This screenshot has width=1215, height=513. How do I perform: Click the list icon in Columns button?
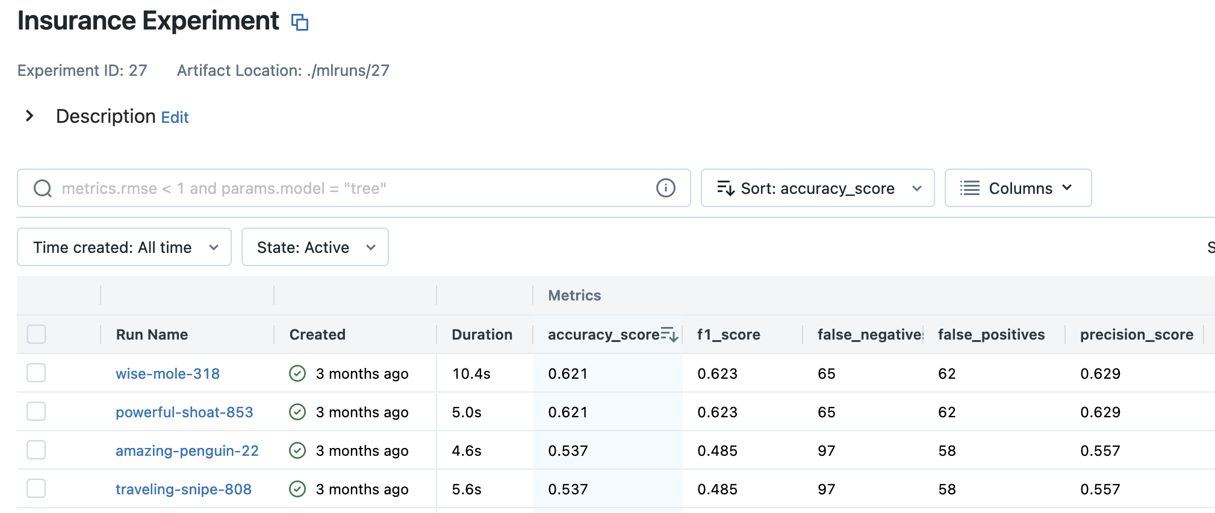point(969,188)
